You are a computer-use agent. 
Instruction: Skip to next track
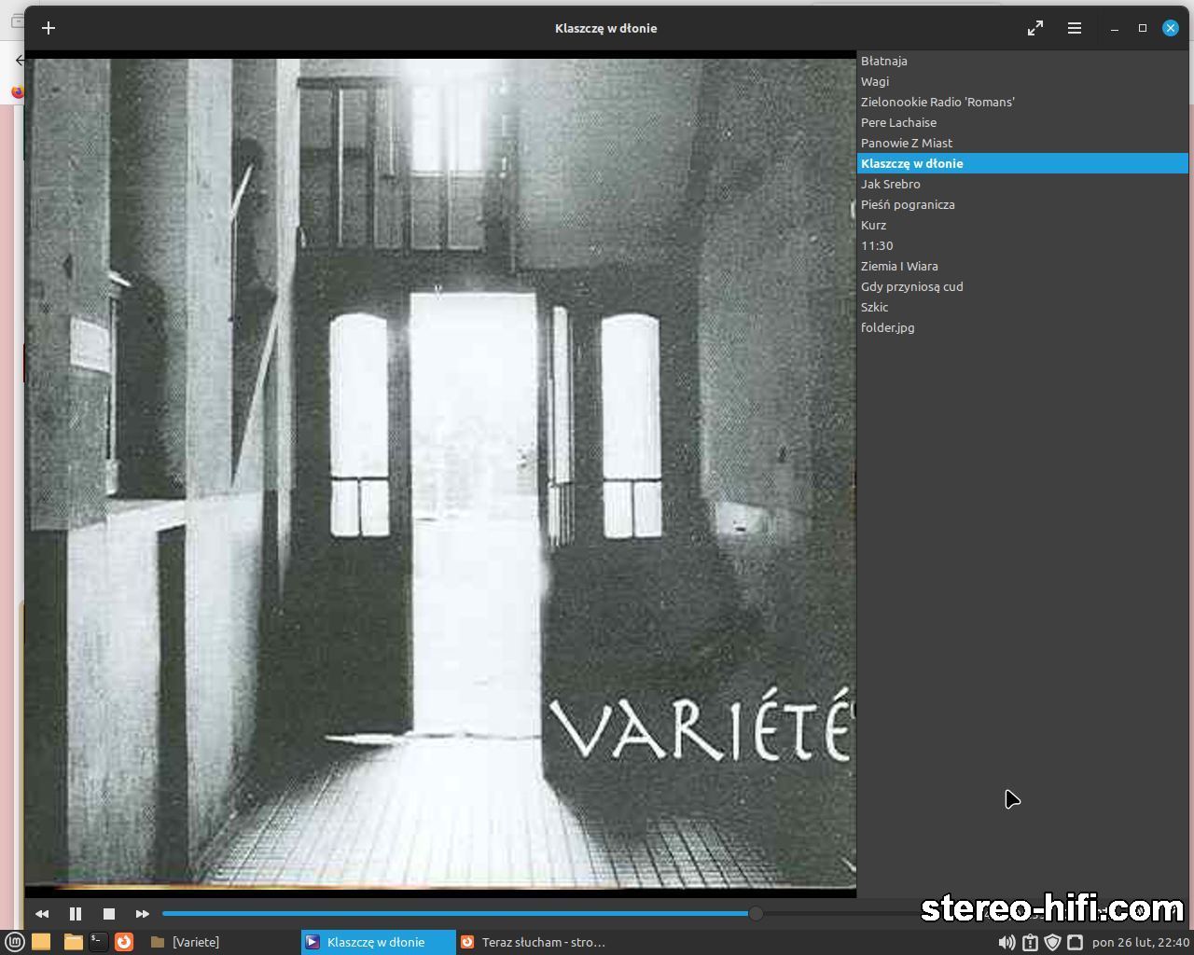coord(143,914)
